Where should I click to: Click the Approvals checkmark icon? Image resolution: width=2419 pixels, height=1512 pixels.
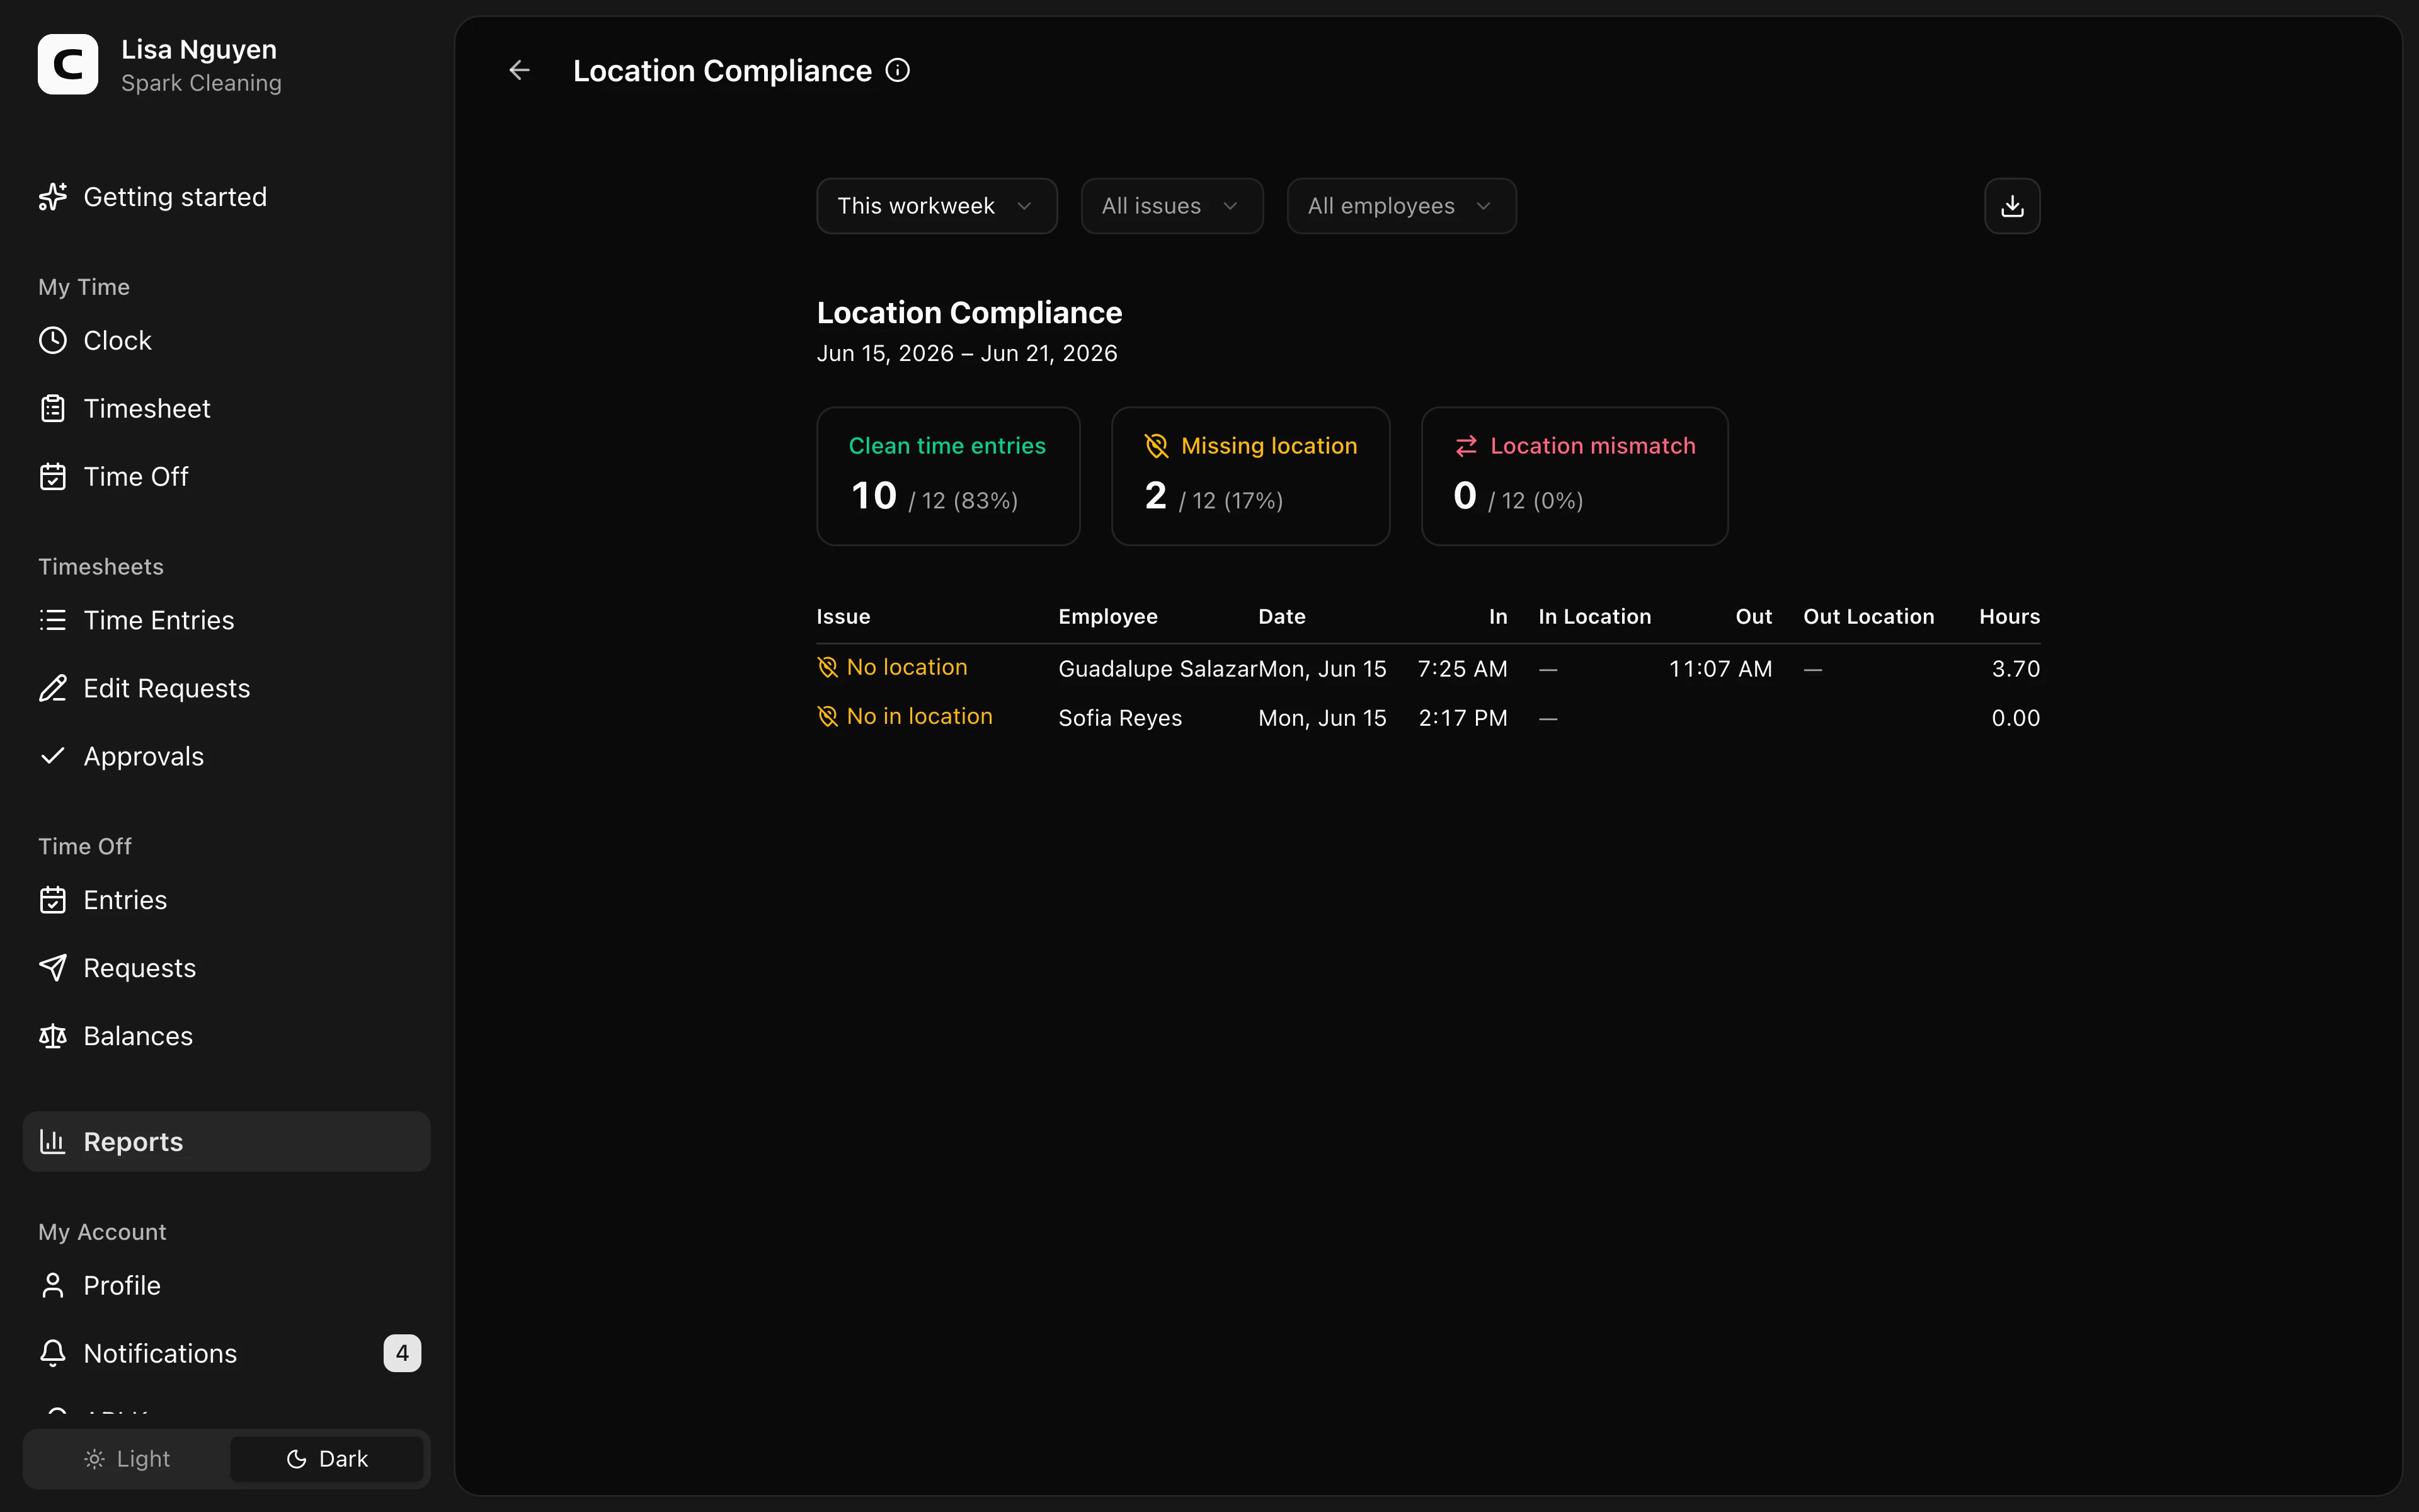tap(53, 756)
